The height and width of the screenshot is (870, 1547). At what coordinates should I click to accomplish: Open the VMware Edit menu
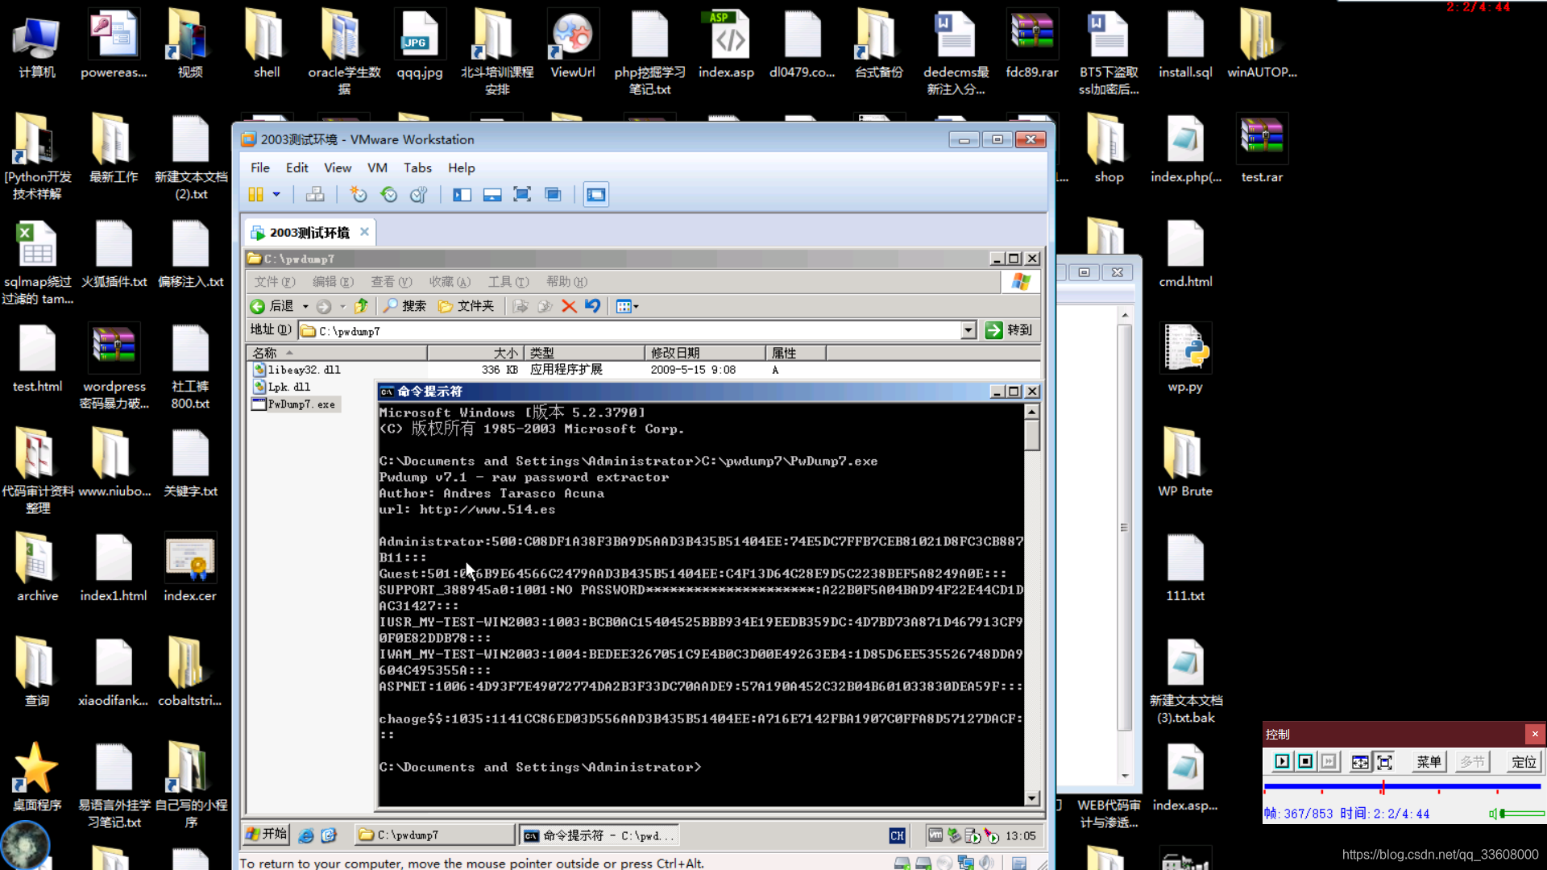pyautogui.click(x=297, y=168)
